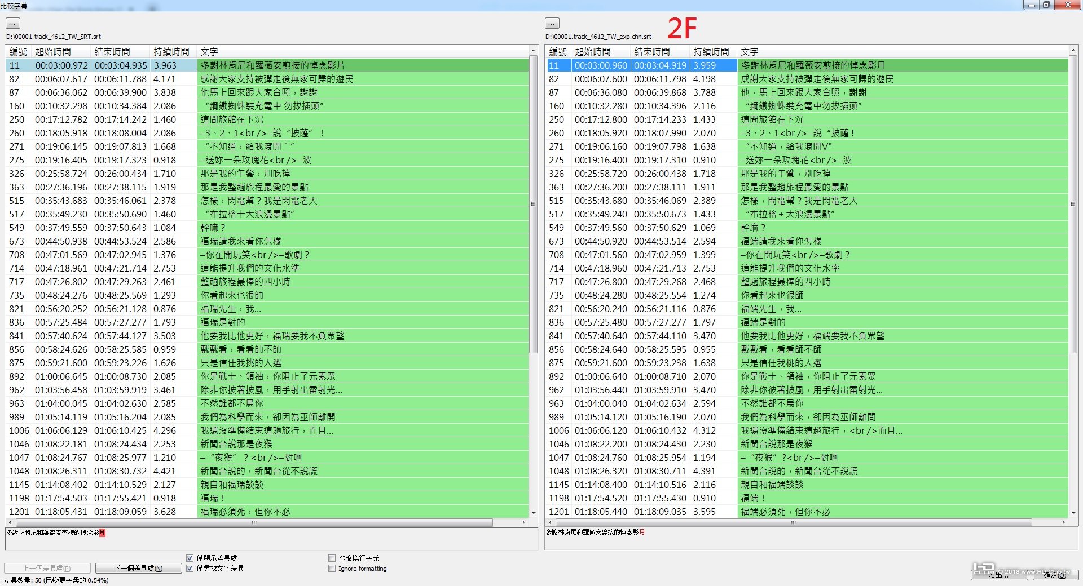The width and height of the screenshot is (1083, 586).
Task: Select left row 549 '幹嘛？'
Action: 267,228
